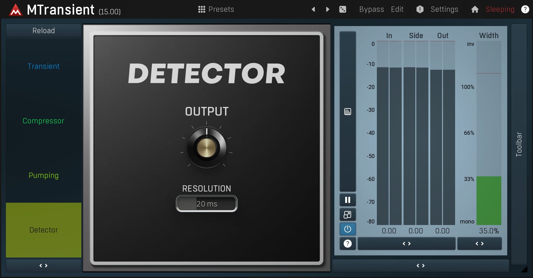Expand the arrows below In/Side/Out meters

[x=406, y=244]
